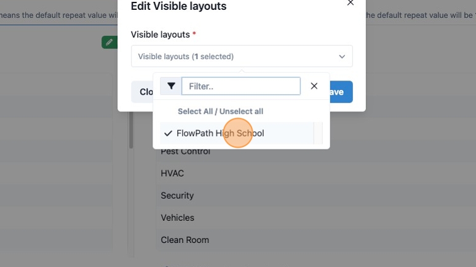Select the Security list item
The width and height of the screenshot is (476, 267).
(x=177, y=196)
